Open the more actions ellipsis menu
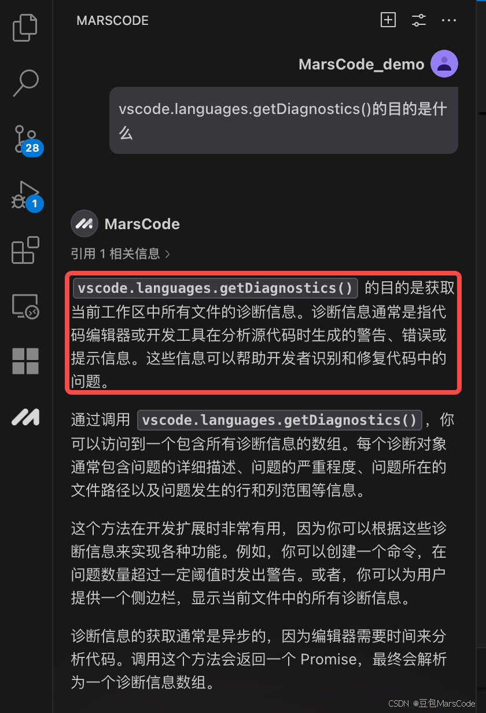The image size is (486, 713). point(449,20)
